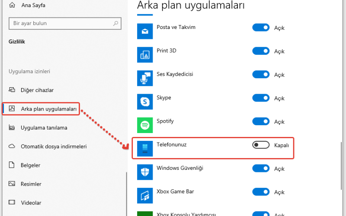
Task: Click the Uygulama tanılama icon
Action: click(12, 127)
